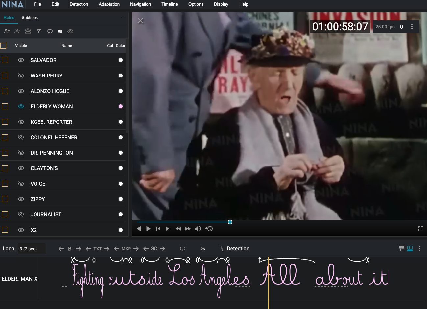Image resolution: width=427 pixels, height=309 pixels.
Task: Click the loop icon in timeline toolbar
Action: click(x=183, y=249)
